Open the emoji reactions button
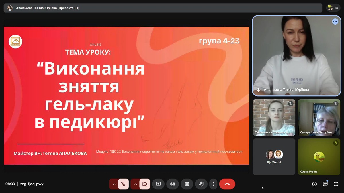344x193 pixels. 173,184
